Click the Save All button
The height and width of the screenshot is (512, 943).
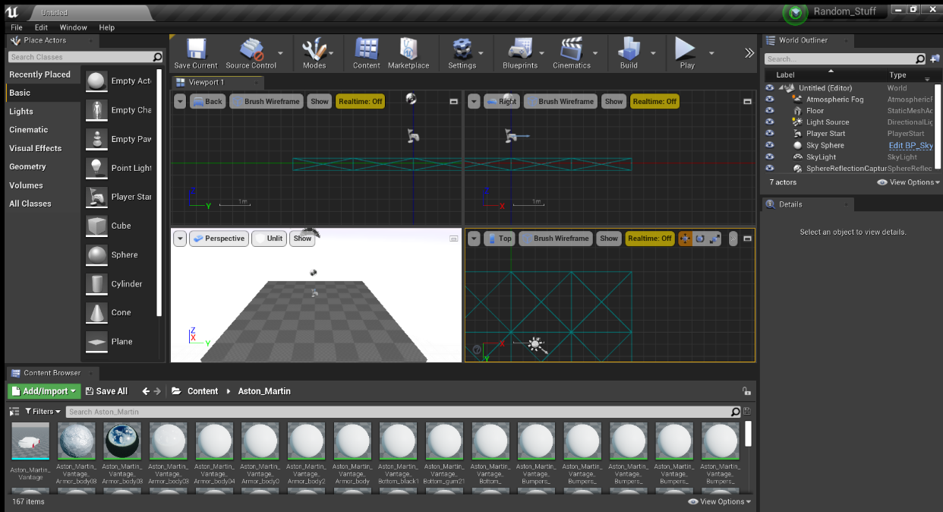coord(106,391)
